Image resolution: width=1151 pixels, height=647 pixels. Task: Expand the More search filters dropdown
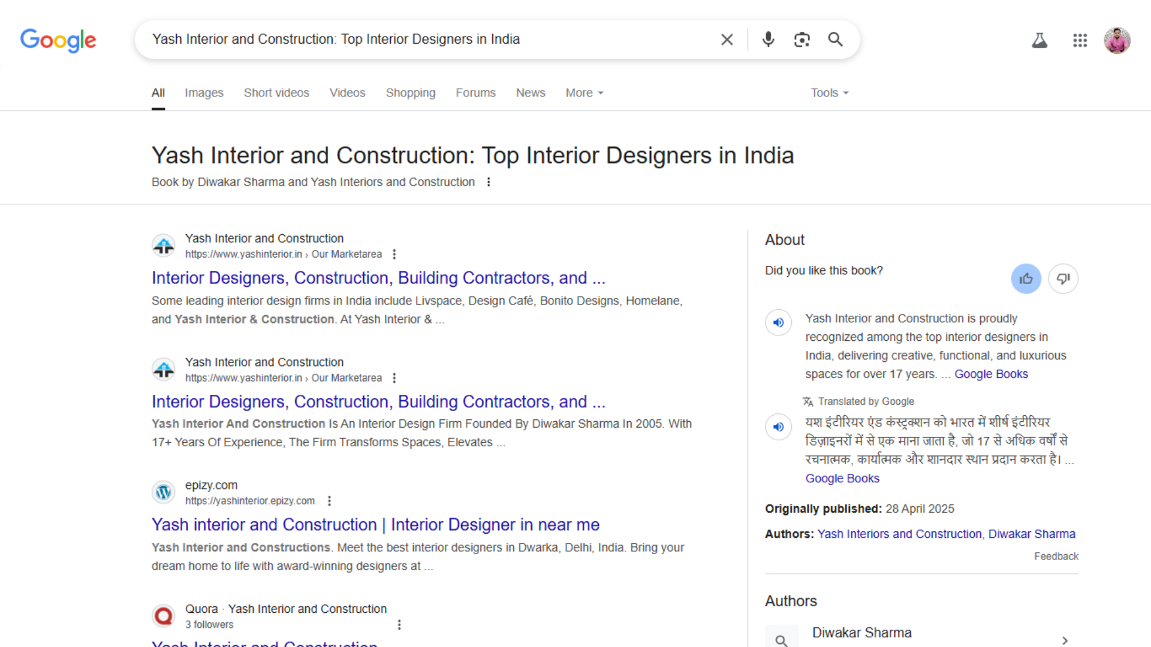tap(584, 93)
